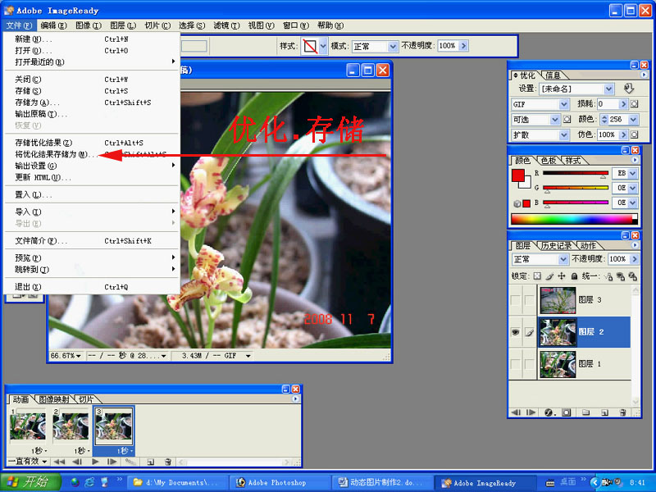Switch to the 历史记录 tab
Viewport: 656px width, 492px height.
point(557,245)
